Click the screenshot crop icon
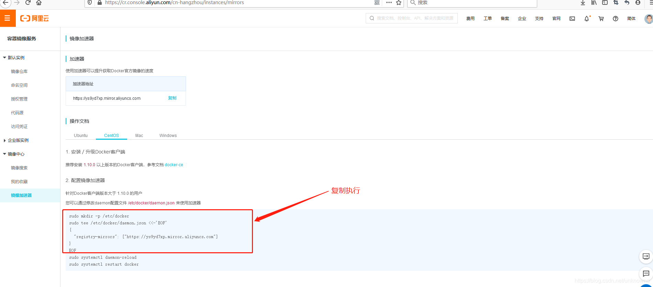 click(x=616, y=2)
